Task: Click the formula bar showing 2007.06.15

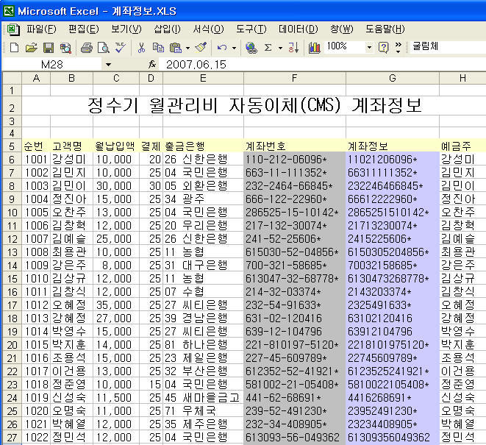Action: pos(322,65)
